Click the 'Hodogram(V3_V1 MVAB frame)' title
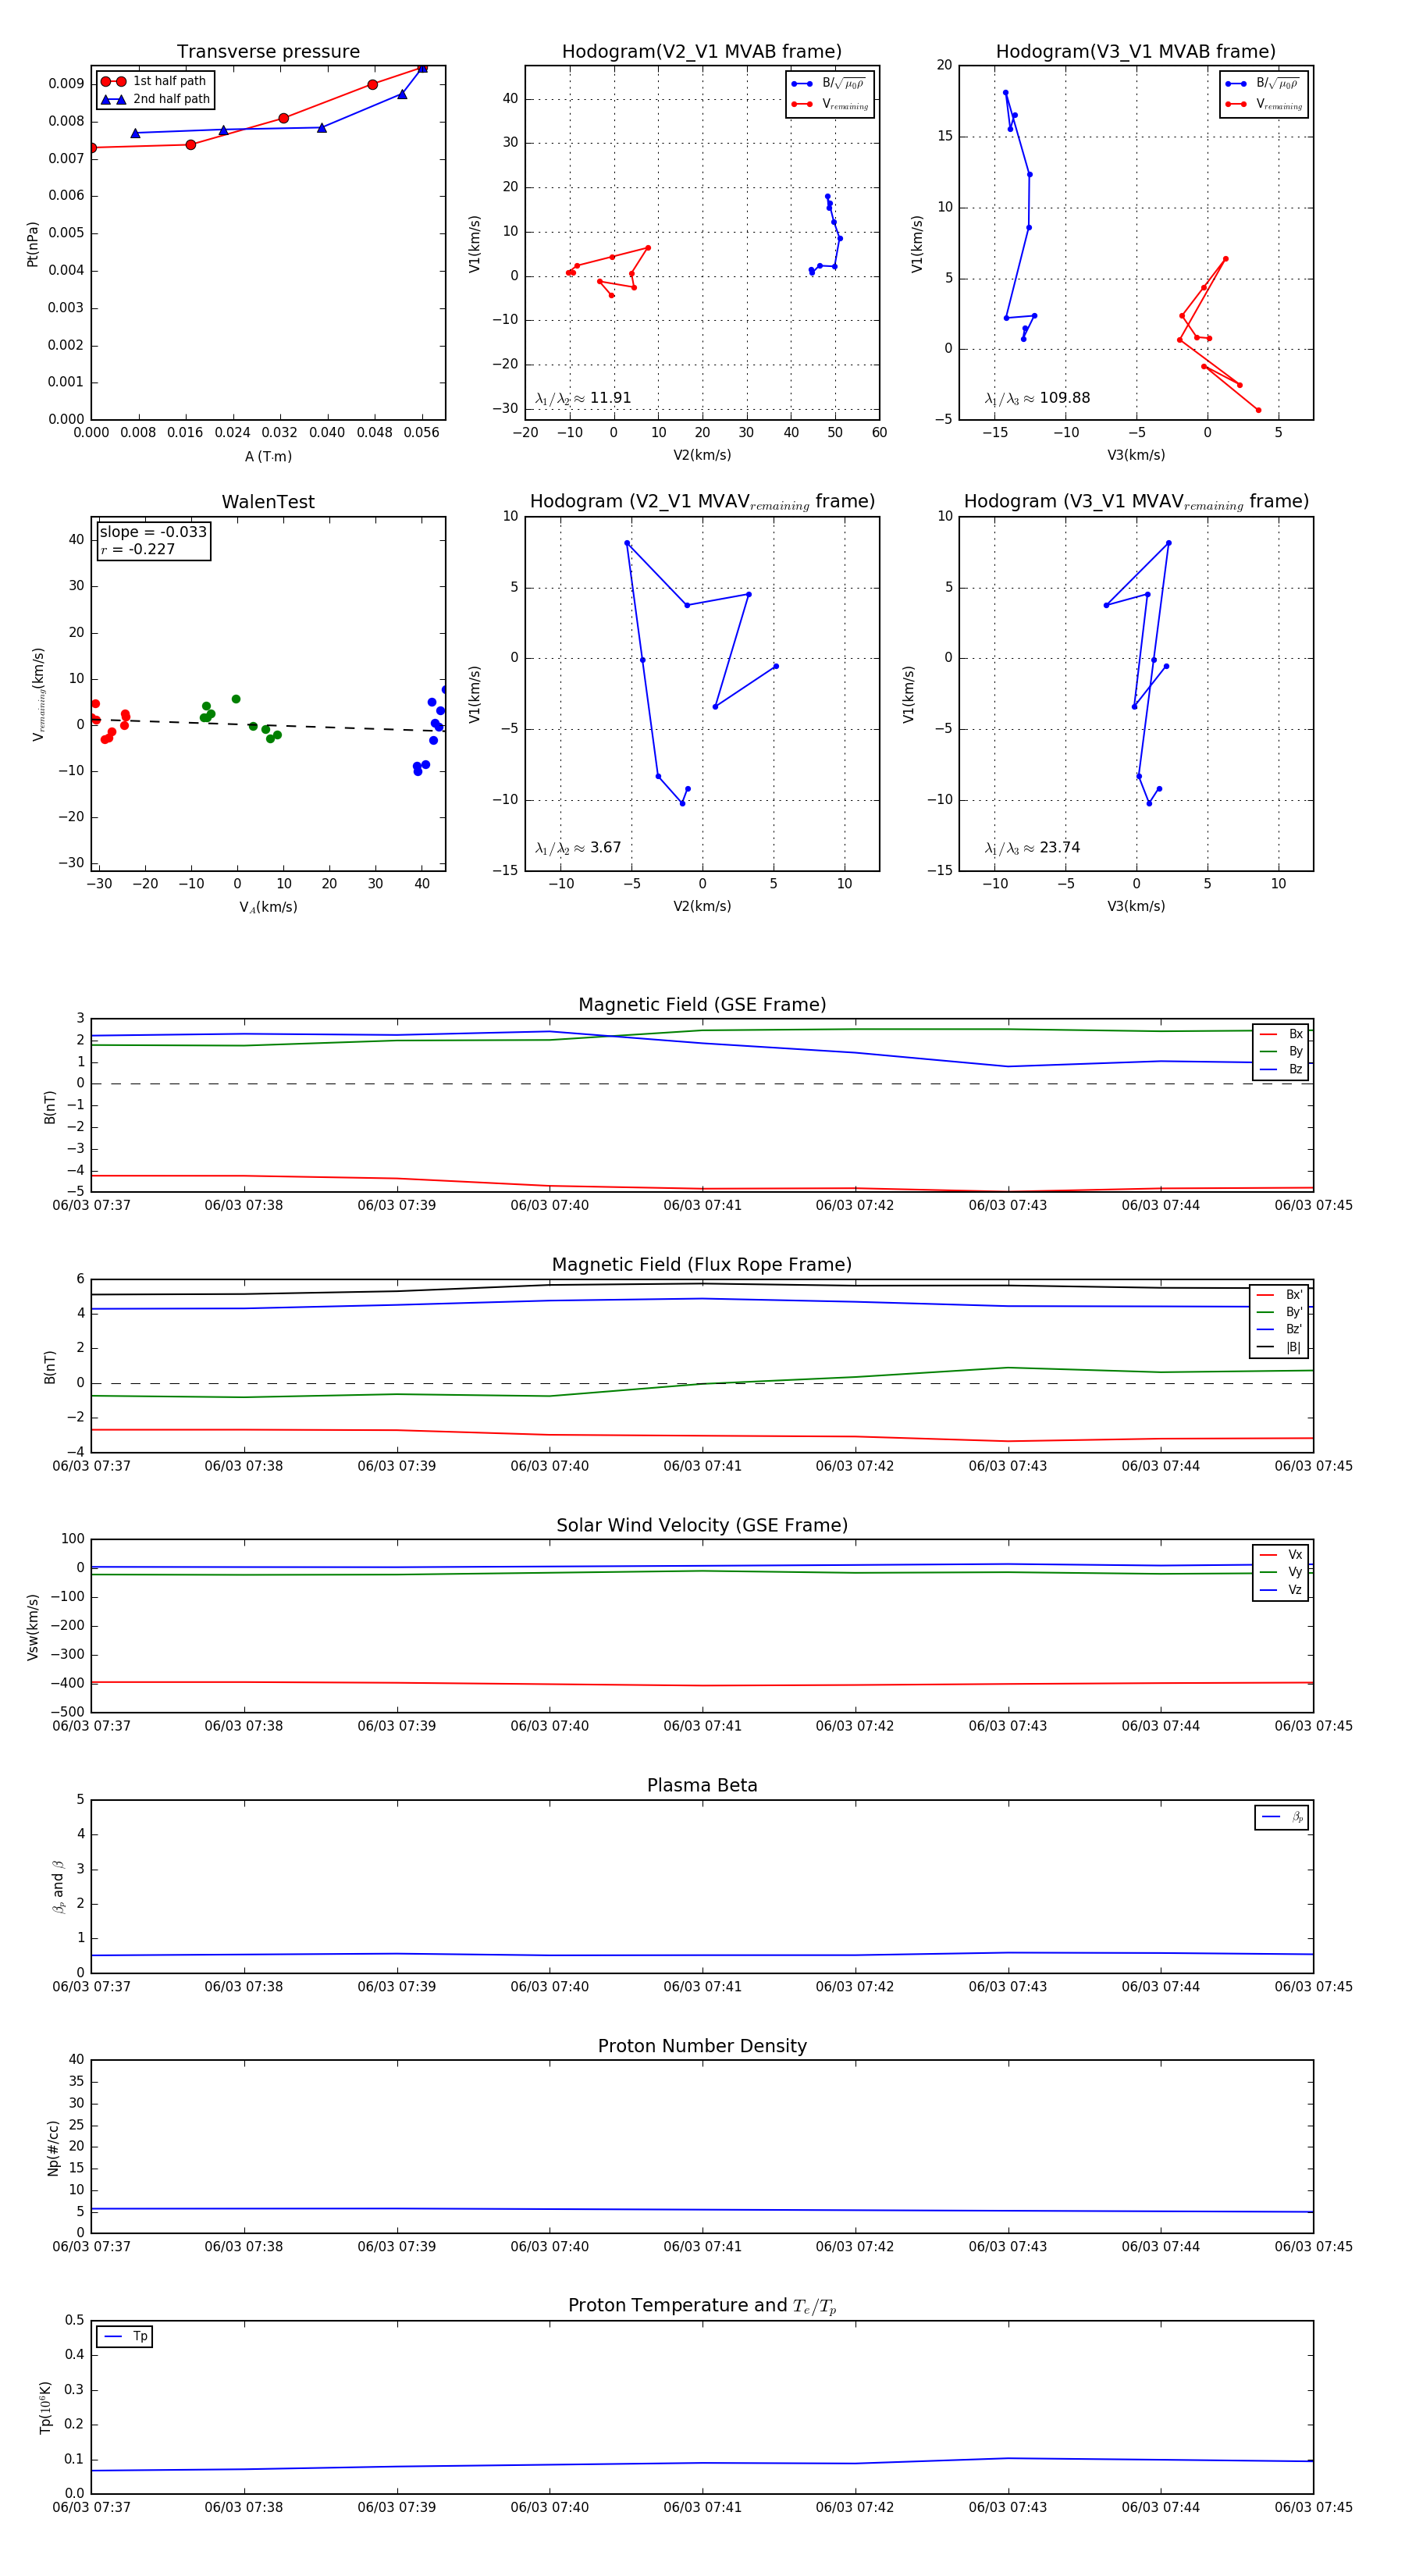1405x2576 pixels. [1136, 52]
